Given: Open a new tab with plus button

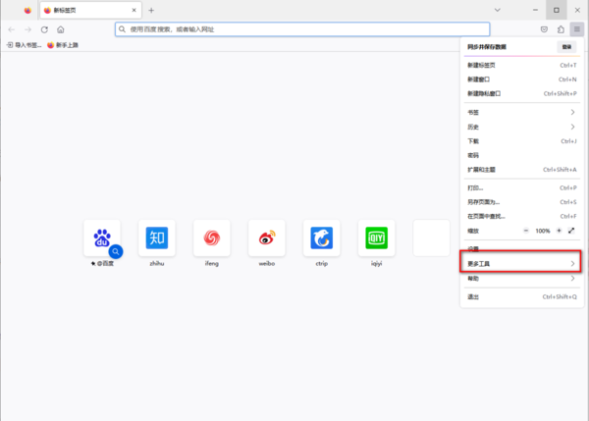Looking at the screenshot, I should coord(150,10).
